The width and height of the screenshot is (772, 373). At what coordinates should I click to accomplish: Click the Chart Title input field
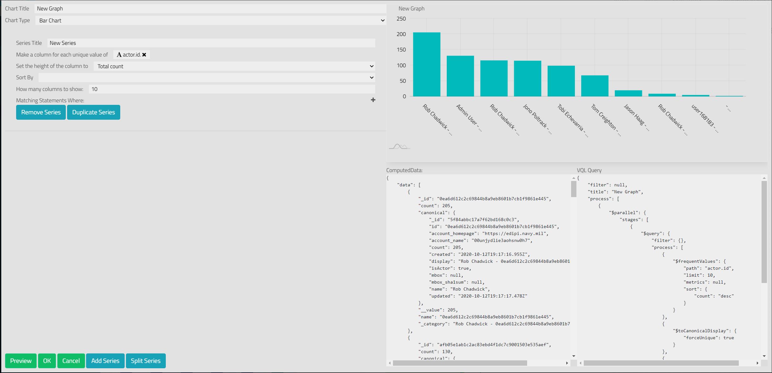(210, 9)
